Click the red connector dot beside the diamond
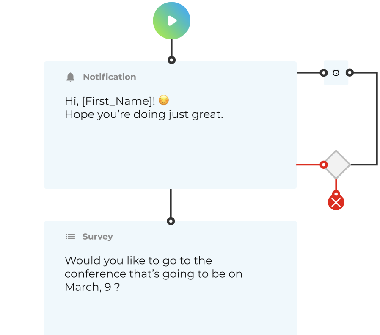380x335 pixels. point(324,164)
